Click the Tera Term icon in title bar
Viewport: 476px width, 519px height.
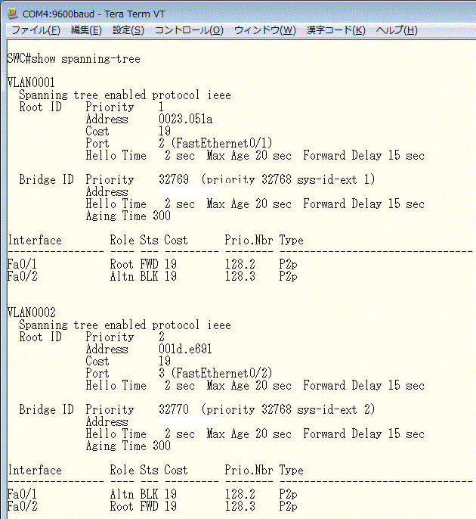(x=13, y=14)
